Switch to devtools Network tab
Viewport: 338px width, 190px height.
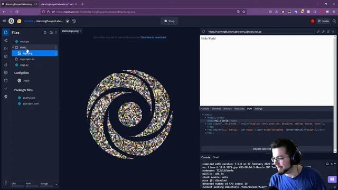point(228,109)
